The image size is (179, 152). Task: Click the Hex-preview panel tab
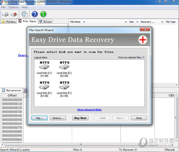coord(12,90)
